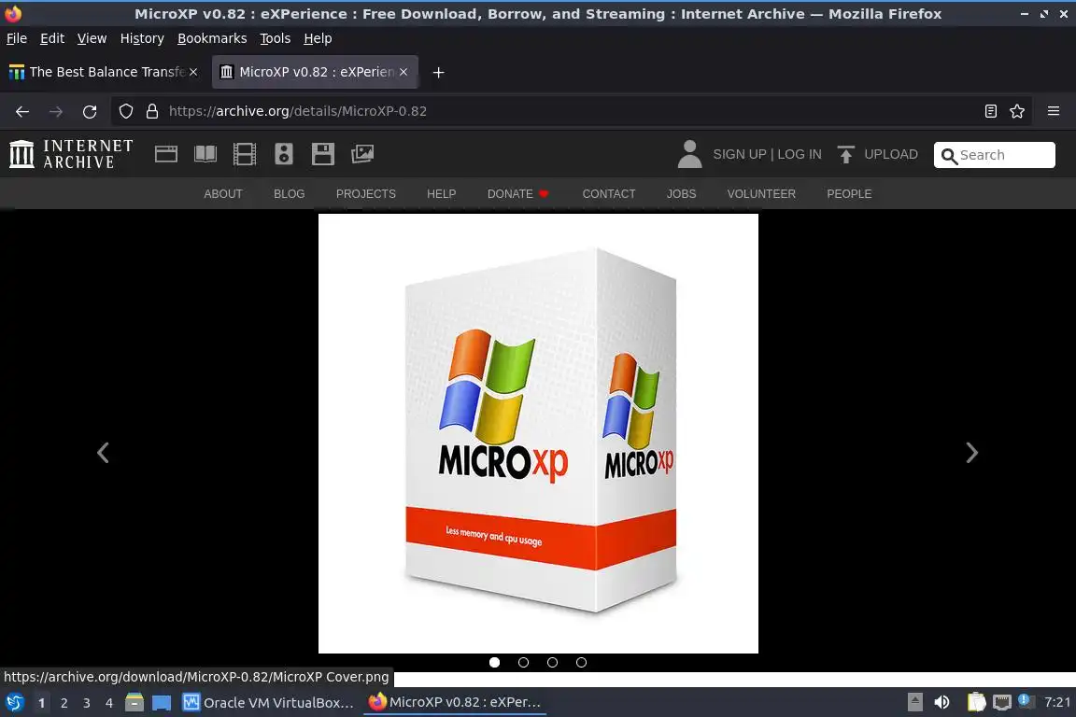Click the volume speaker tray icon
The width and height of the screenshot is (1076, 717).
(x=941, y=702)
